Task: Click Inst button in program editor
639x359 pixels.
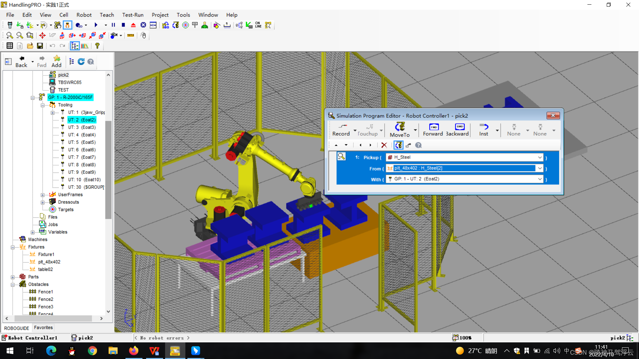Action: click(x=484, y=130)
